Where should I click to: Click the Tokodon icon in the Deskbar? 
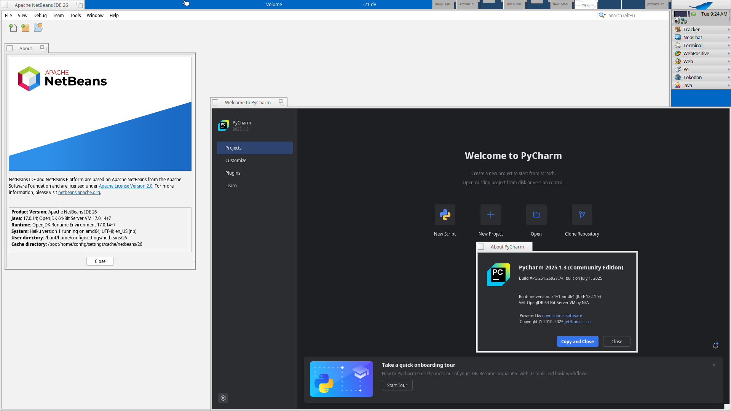(678, 77)
